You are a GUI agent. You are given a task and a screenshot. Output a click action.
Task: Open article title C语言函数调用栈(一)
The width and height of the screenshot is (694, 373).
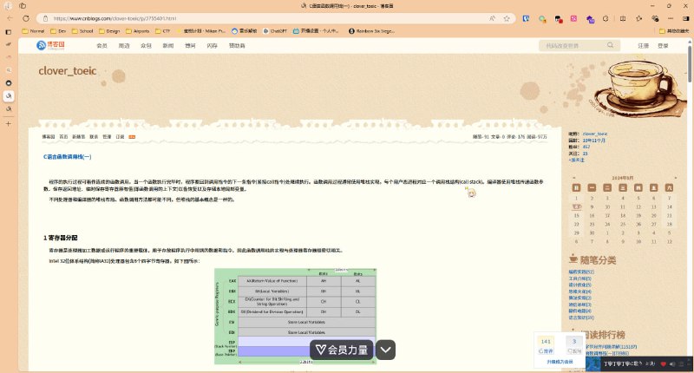tap(68, 157)
